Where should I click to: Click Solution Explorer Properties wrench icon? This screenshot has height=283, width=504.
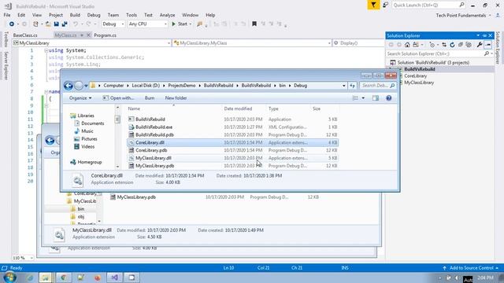480,45
